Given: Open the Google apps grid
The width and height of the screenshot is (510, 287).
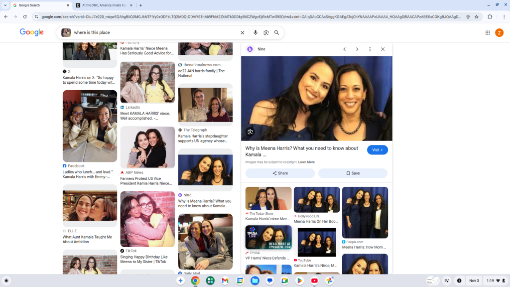Looking at the screenshot, I should point(488,32).
